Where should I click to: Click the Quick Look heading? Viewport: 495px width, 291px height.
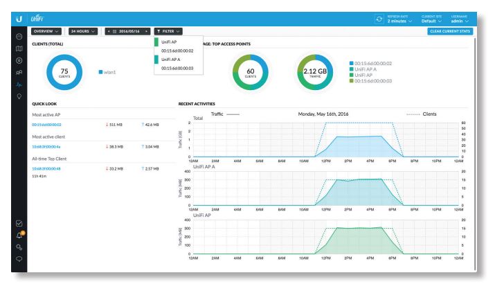(44, 104)
